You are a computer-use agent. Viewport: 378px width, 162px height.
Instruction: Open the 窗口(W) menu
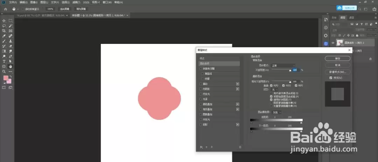[x=107, y=2]
